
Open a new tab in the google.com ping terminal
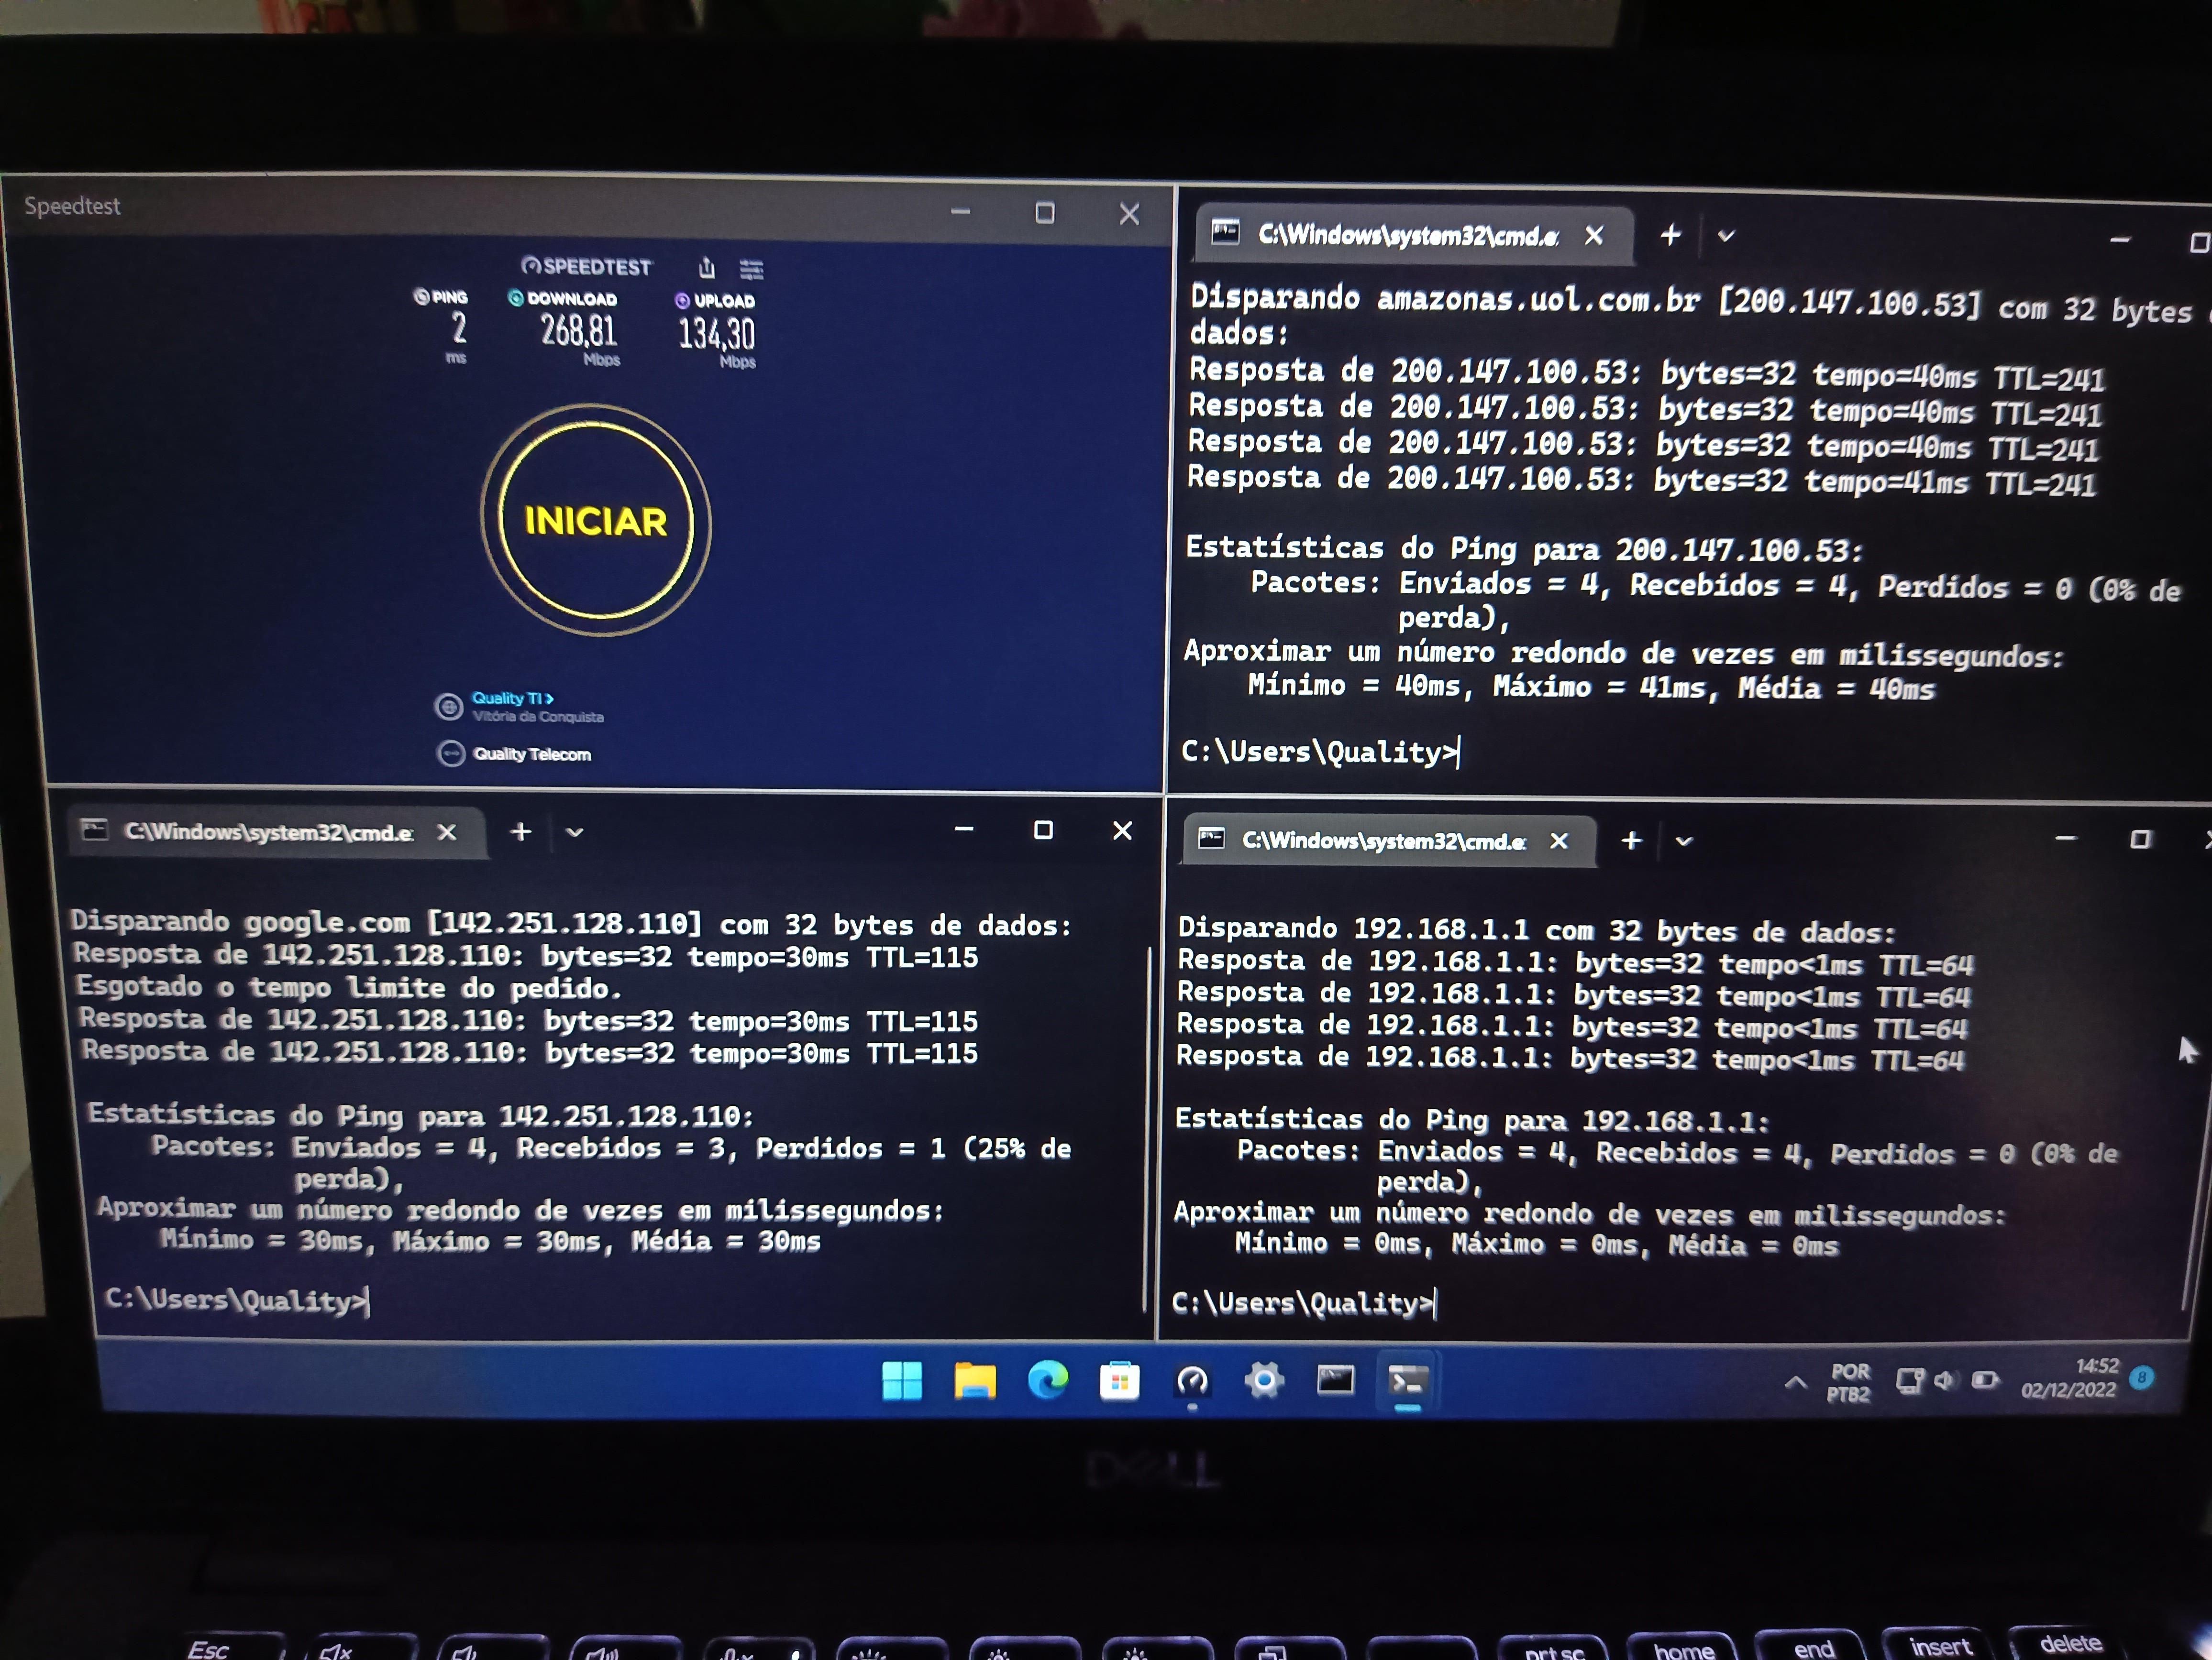[520, 831]
